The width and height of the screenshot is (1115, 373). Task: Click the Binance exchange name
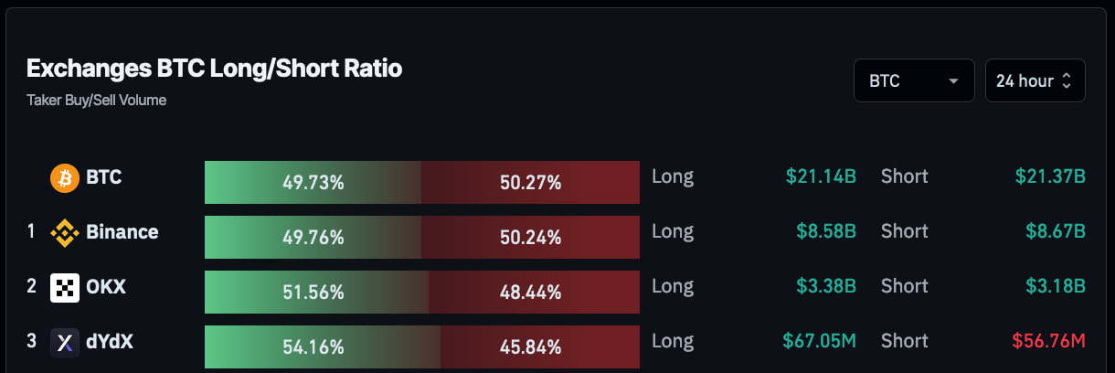coord(122,232)
